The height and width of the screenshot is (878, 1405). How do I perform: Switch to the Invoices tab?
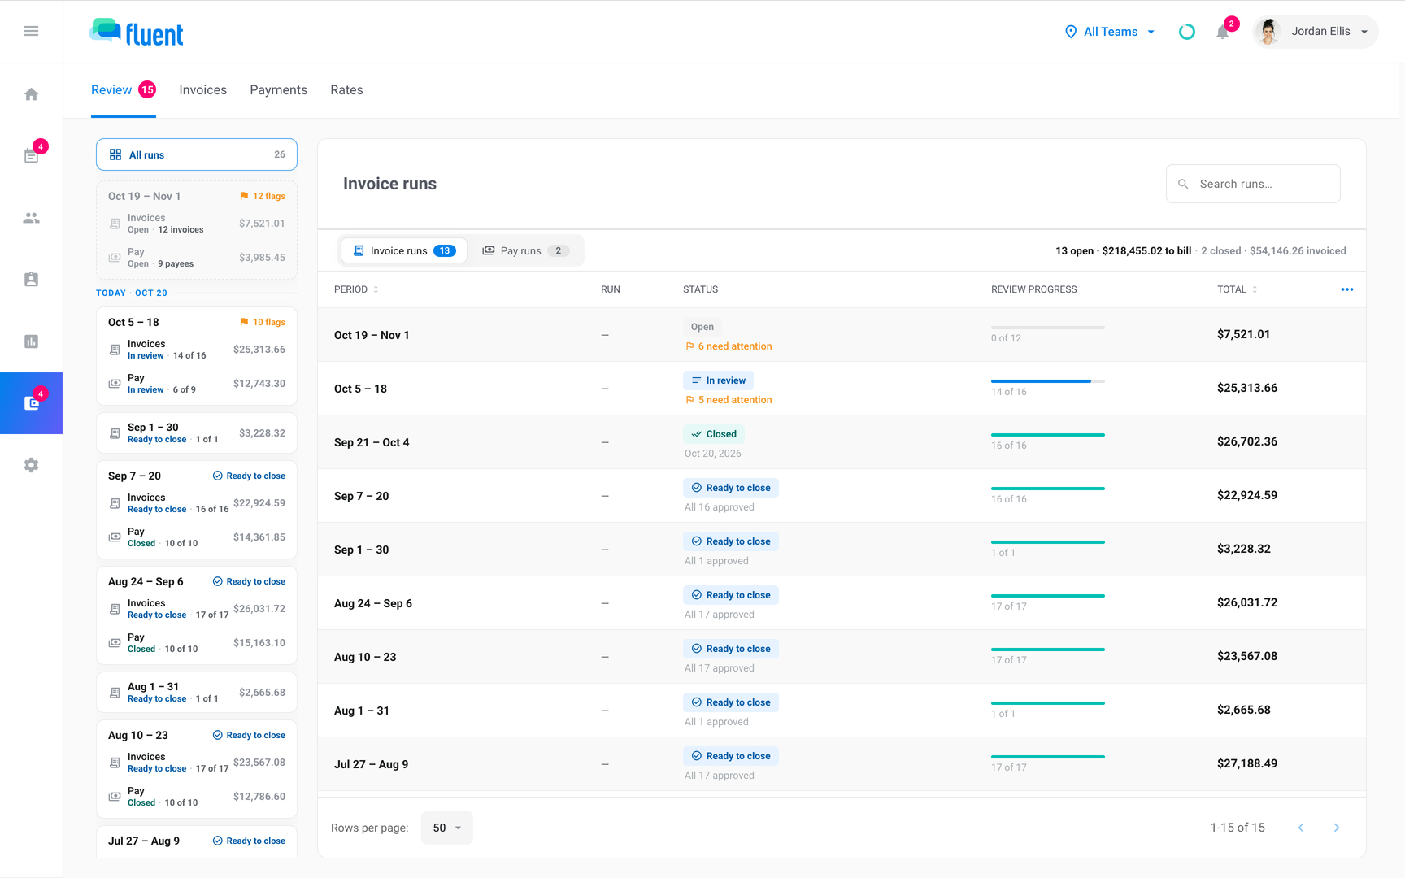203,90
